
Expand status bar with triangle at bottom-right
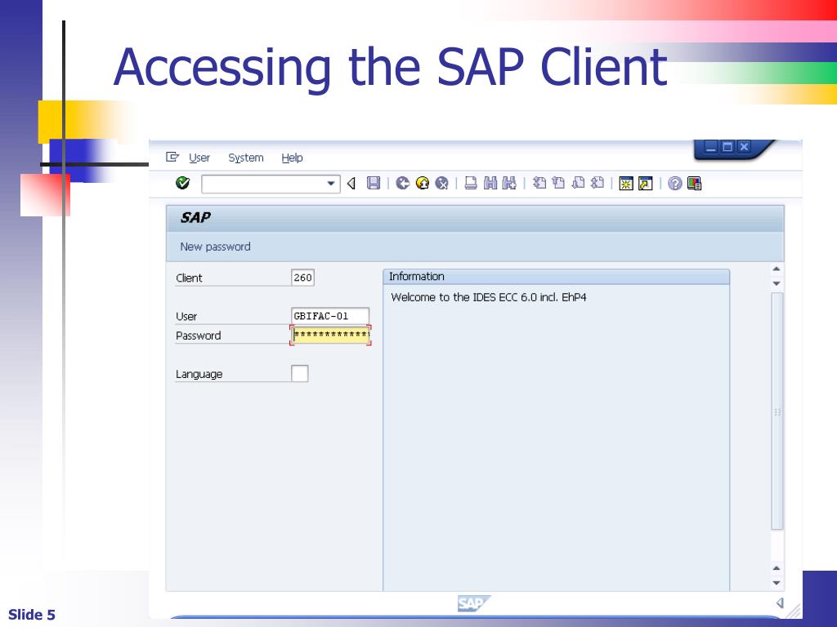pos(780,603)
